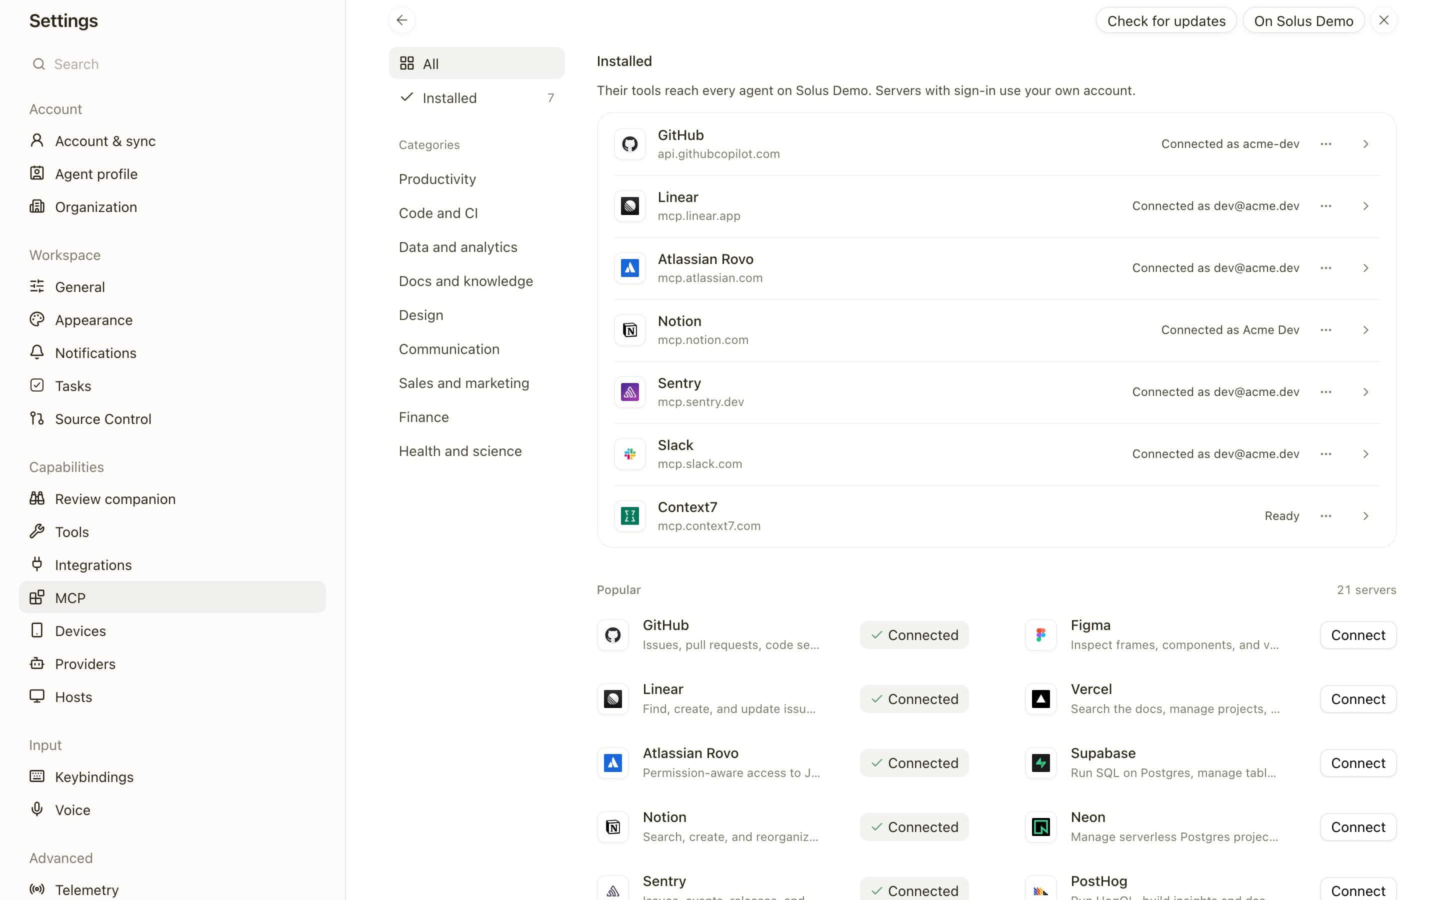This screenshot has height=900, width=1440.
Task: Click the Linear logo in Popular section
Action: pyautogui.click(x=613, y=699)
